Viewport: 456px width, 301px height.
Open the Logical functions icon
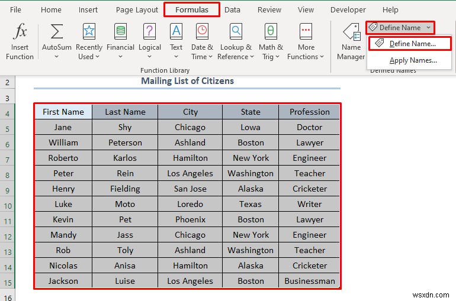(149, 31)
